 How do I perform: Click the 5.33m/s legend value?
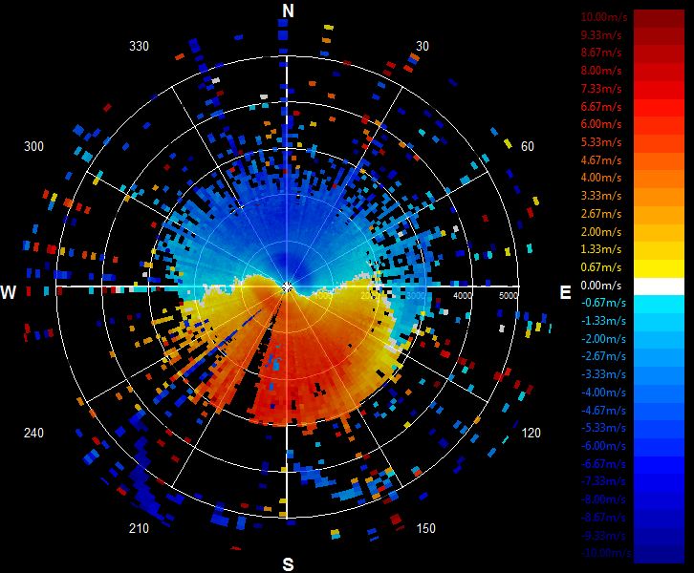point(601,142)
